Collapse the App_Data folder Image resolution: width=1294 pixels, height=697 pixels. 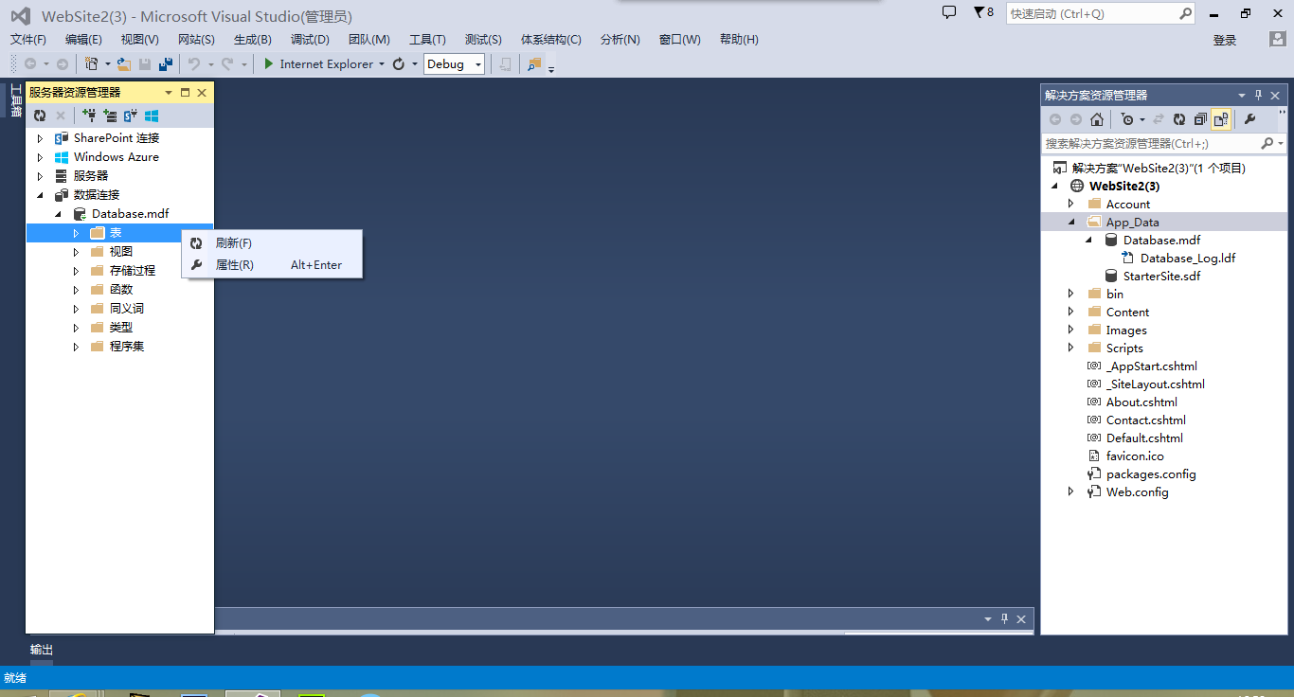[x=1071, y=222]
